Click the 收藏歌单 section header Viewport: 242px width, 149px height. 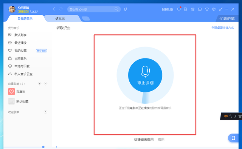coord(14,112)
